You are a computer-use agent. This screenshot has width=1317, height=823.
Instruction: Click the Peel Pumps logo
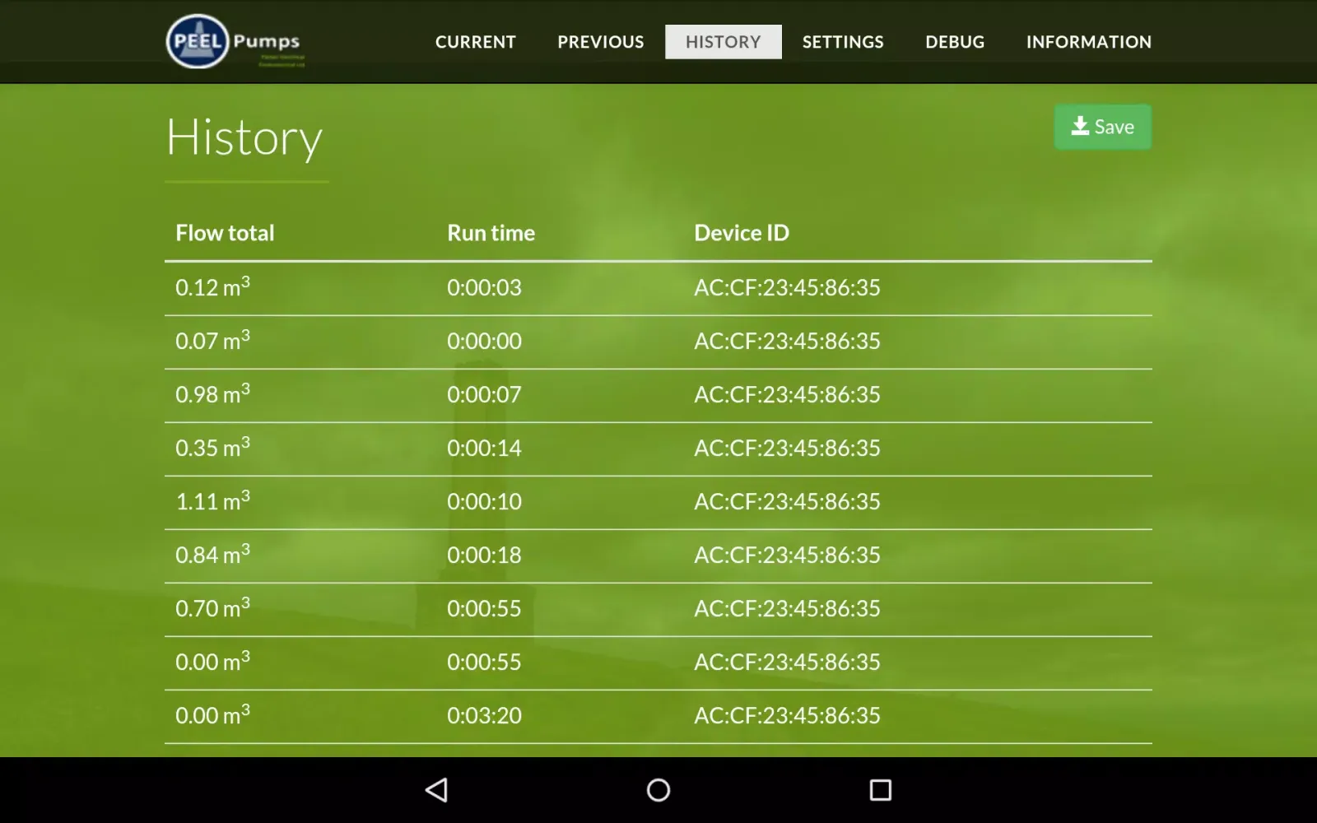[x=235, y=41]
